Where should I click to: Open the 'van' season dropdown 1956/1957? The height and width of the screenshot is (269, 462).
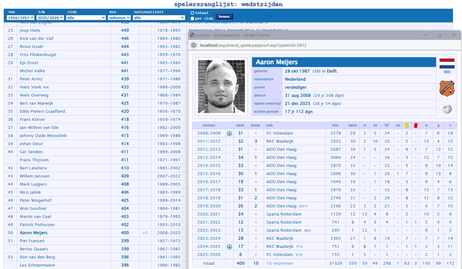pos(21,18)
